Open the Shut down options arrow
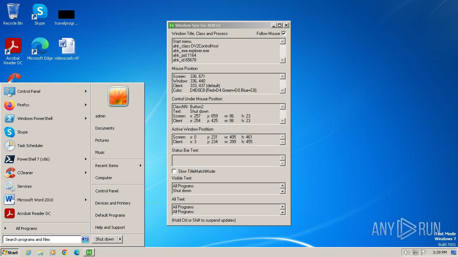Viewport: 458px width, 257px height. 120,240
